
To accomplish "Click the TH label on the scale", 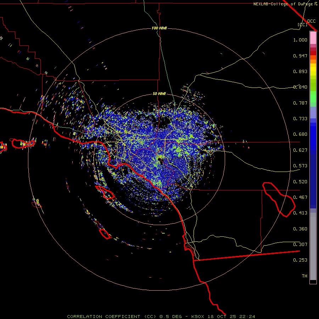I will pos(304,276).
